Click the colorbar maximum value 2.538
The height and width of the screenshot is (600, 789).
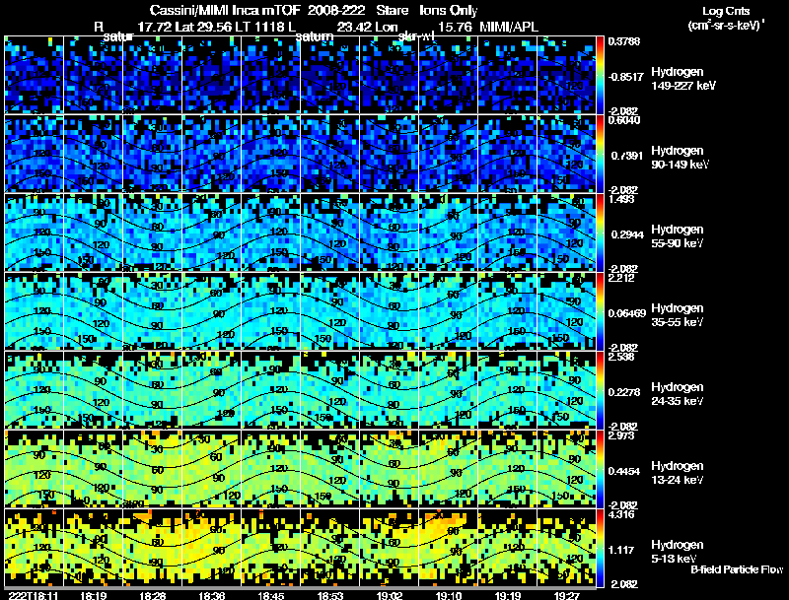[621, 357]
